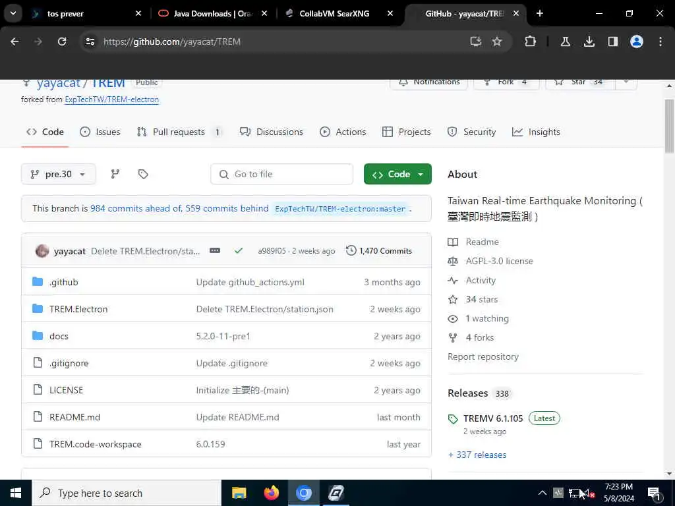Show the '+ 337 releases' list
This screenshot has width=675, height=506.
(x=477, y=455)
